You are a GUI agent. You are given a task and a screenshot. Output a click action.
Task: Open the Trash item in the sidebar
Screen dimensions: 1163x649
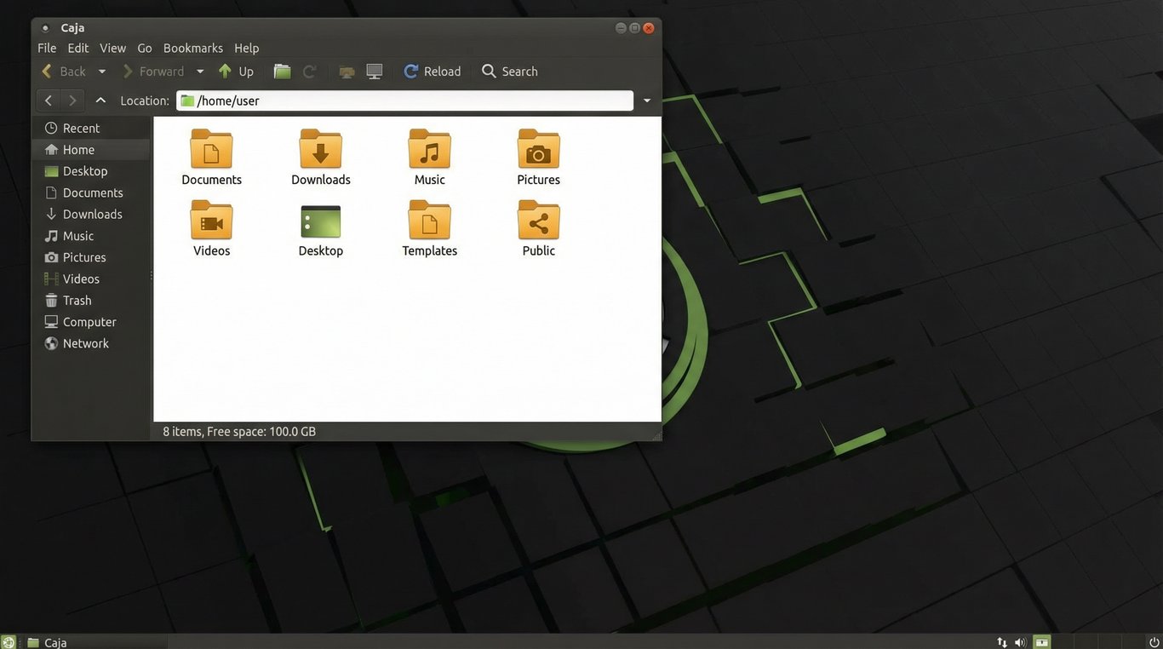(x=77, y=300)
